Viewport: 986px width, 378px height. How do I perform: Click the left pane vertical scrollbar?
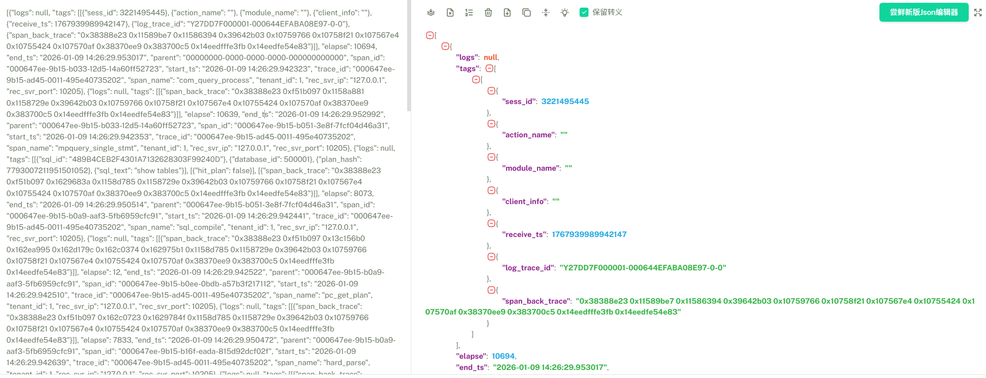409,55
